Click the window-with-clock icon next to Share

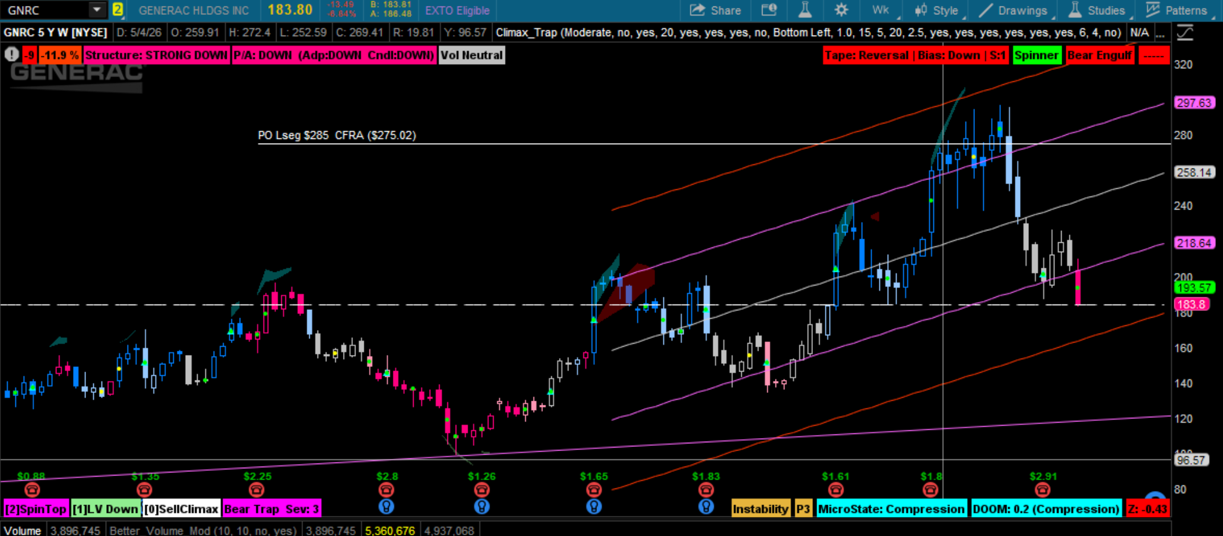pos(769,10)
